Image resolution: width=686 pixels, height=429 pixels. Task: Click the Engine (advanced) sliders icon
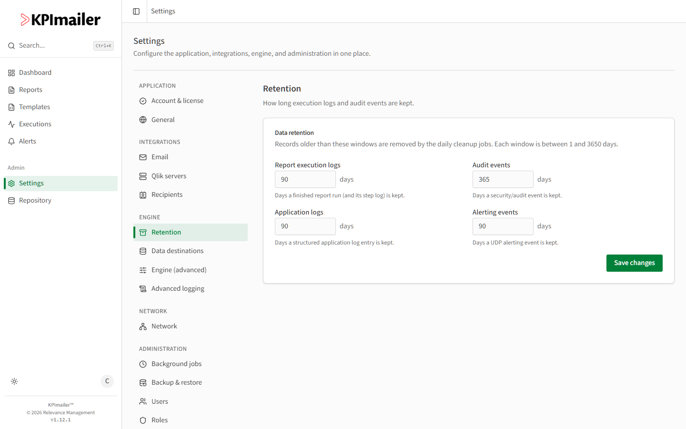tap(143, 270)
